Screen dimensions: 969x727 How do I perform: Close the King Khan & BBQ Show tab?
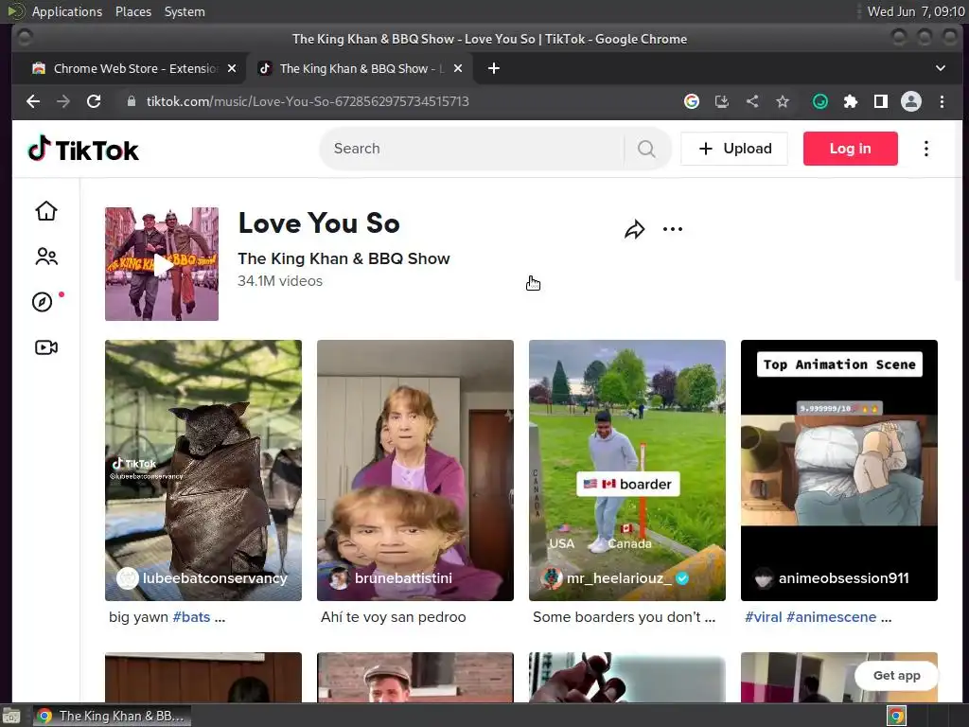point(458,68)
